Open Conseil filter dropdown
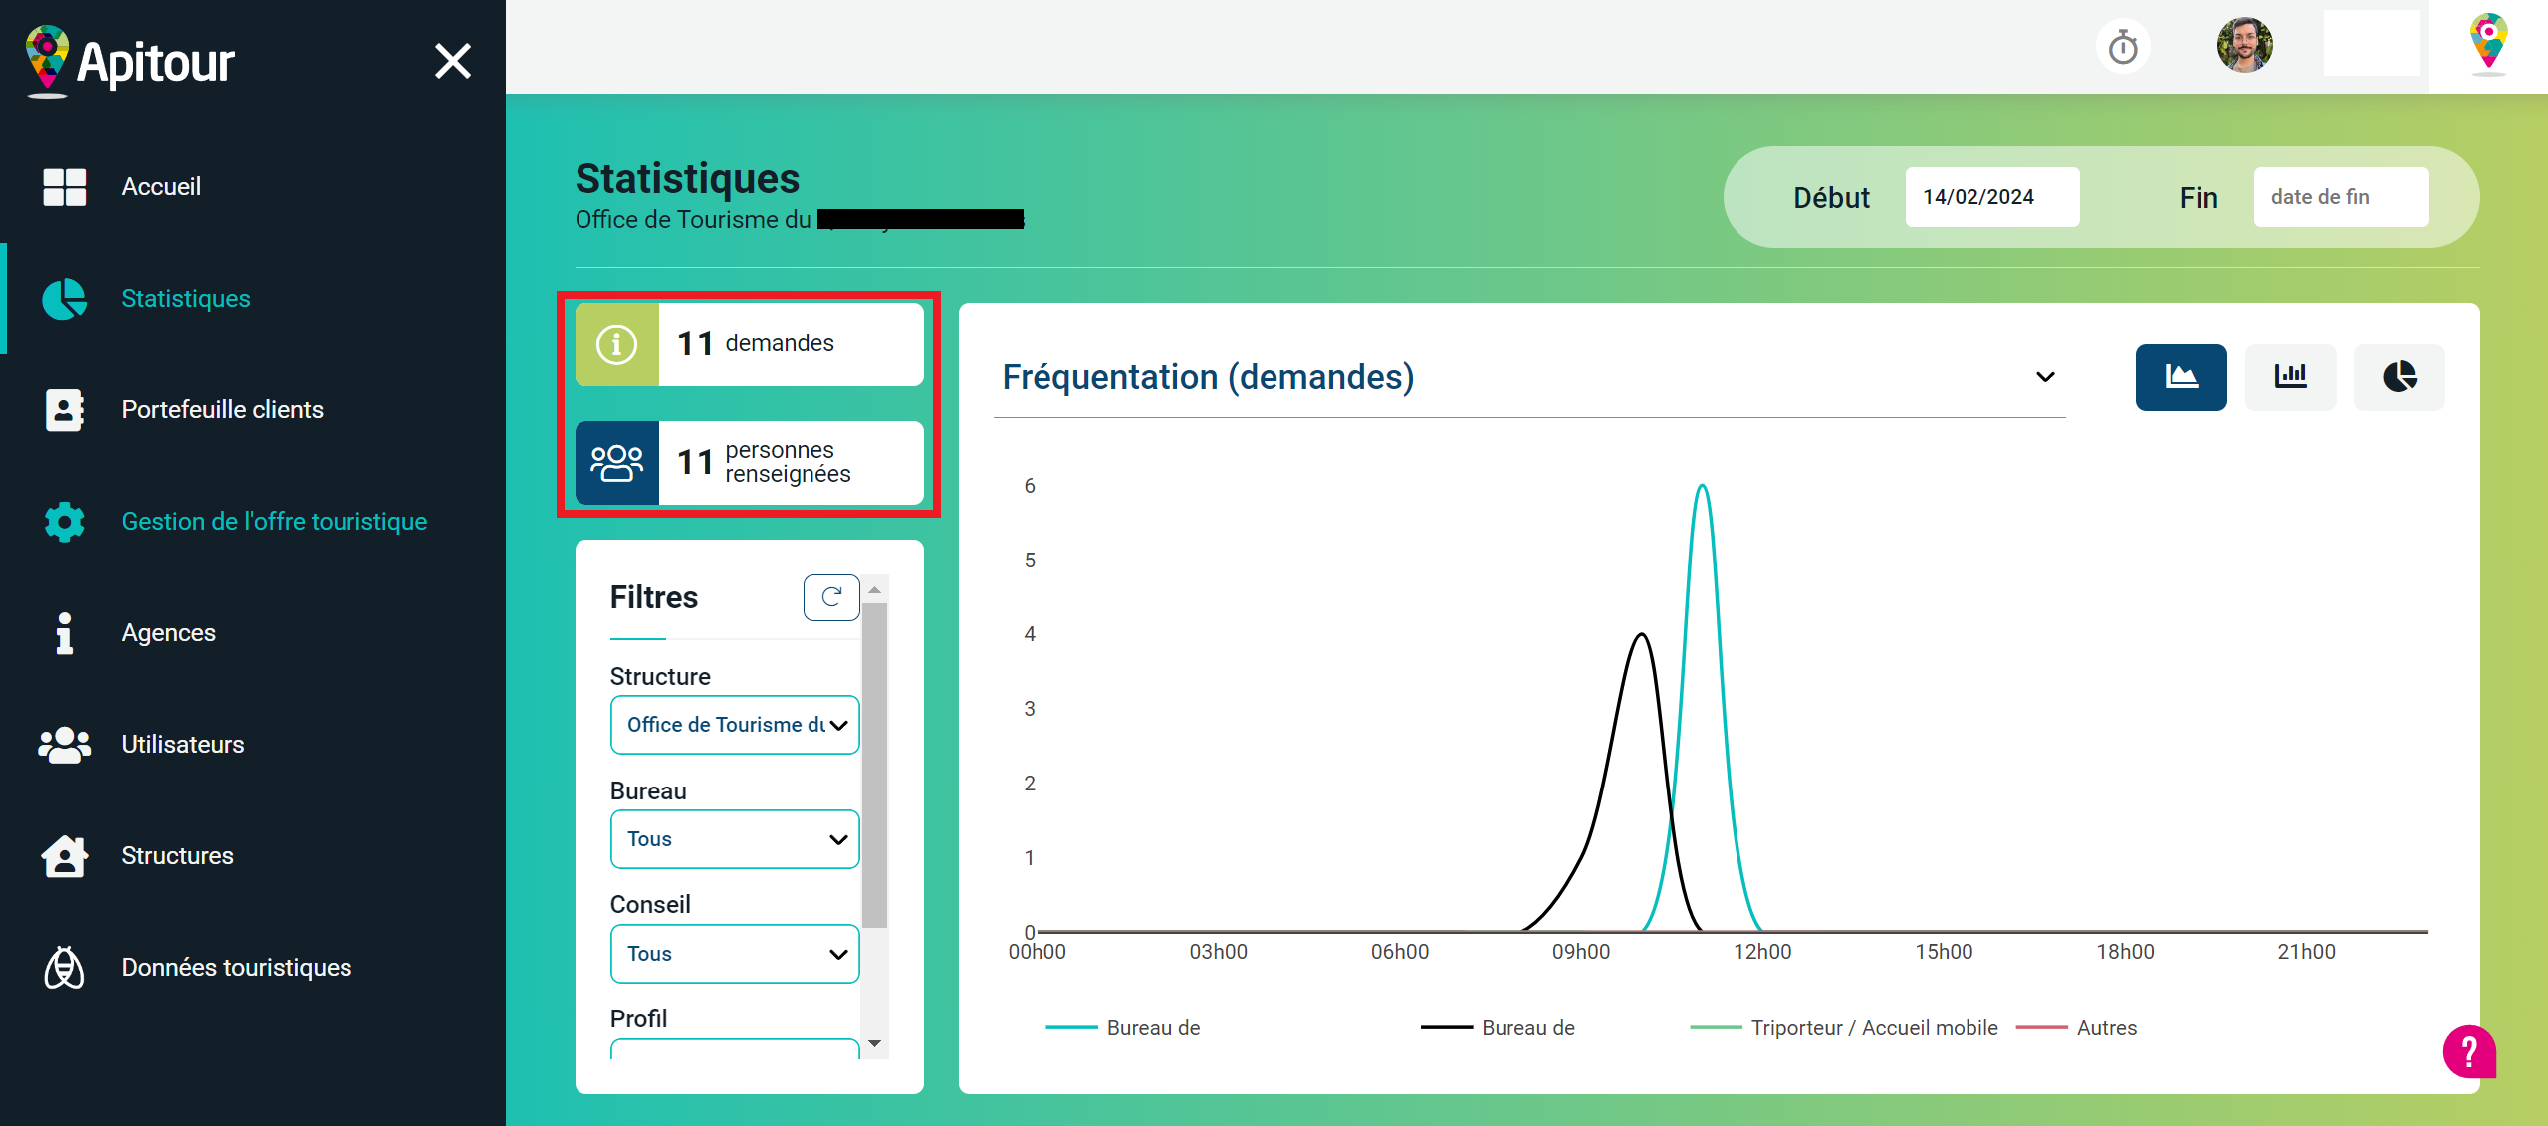Viewport: 2548px width, 1126px height. [x=735, y=954]
